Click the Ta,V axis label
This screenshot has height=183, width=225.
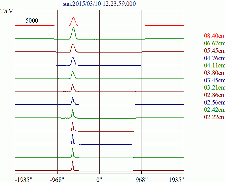point(7,11)
